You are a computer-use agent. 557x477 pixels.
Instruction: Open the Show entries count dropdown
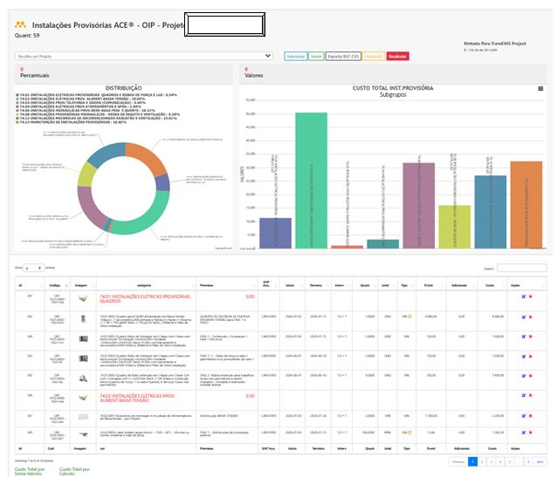tap(33, 268)
